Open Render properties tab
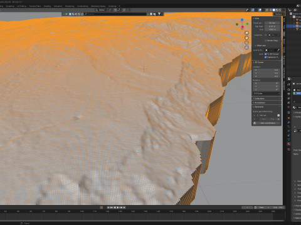This screenshot has height=225, width=301. click(x=288, y=89)
